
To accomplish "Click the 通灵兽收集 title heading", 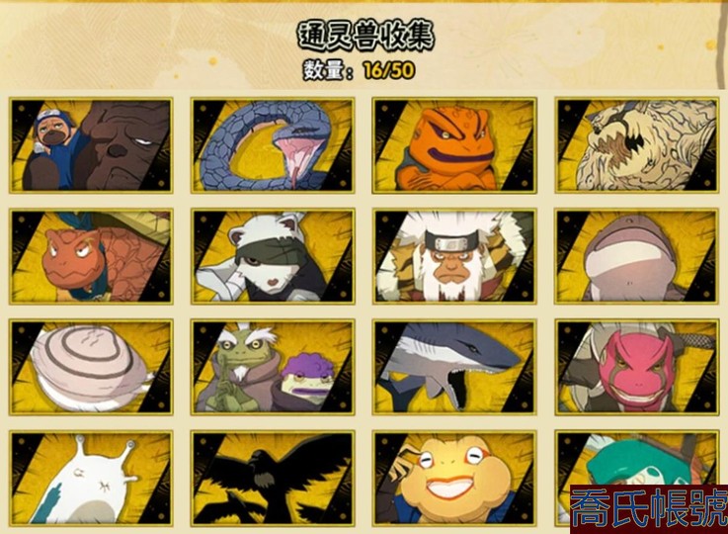I will [365, 36].
